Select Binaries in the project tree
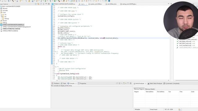The image size is (198, 111). pyautogui.click(x=5, y=8)
